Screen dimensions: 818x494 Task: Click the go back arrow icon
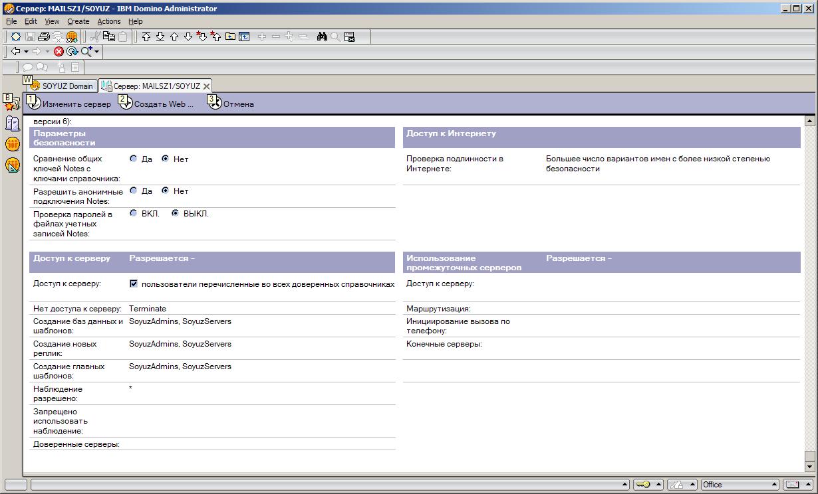[x=15, y=52]
